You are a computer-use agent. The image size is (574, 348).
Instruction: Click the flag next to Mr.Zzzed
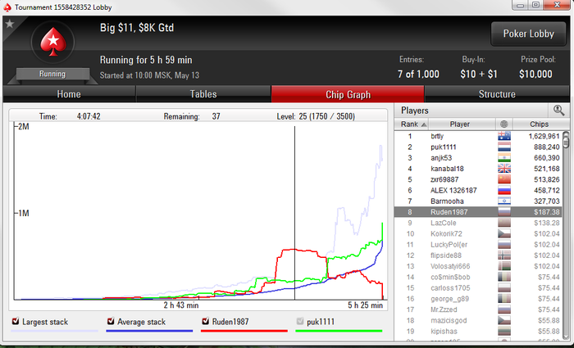[x=504, y=310]
